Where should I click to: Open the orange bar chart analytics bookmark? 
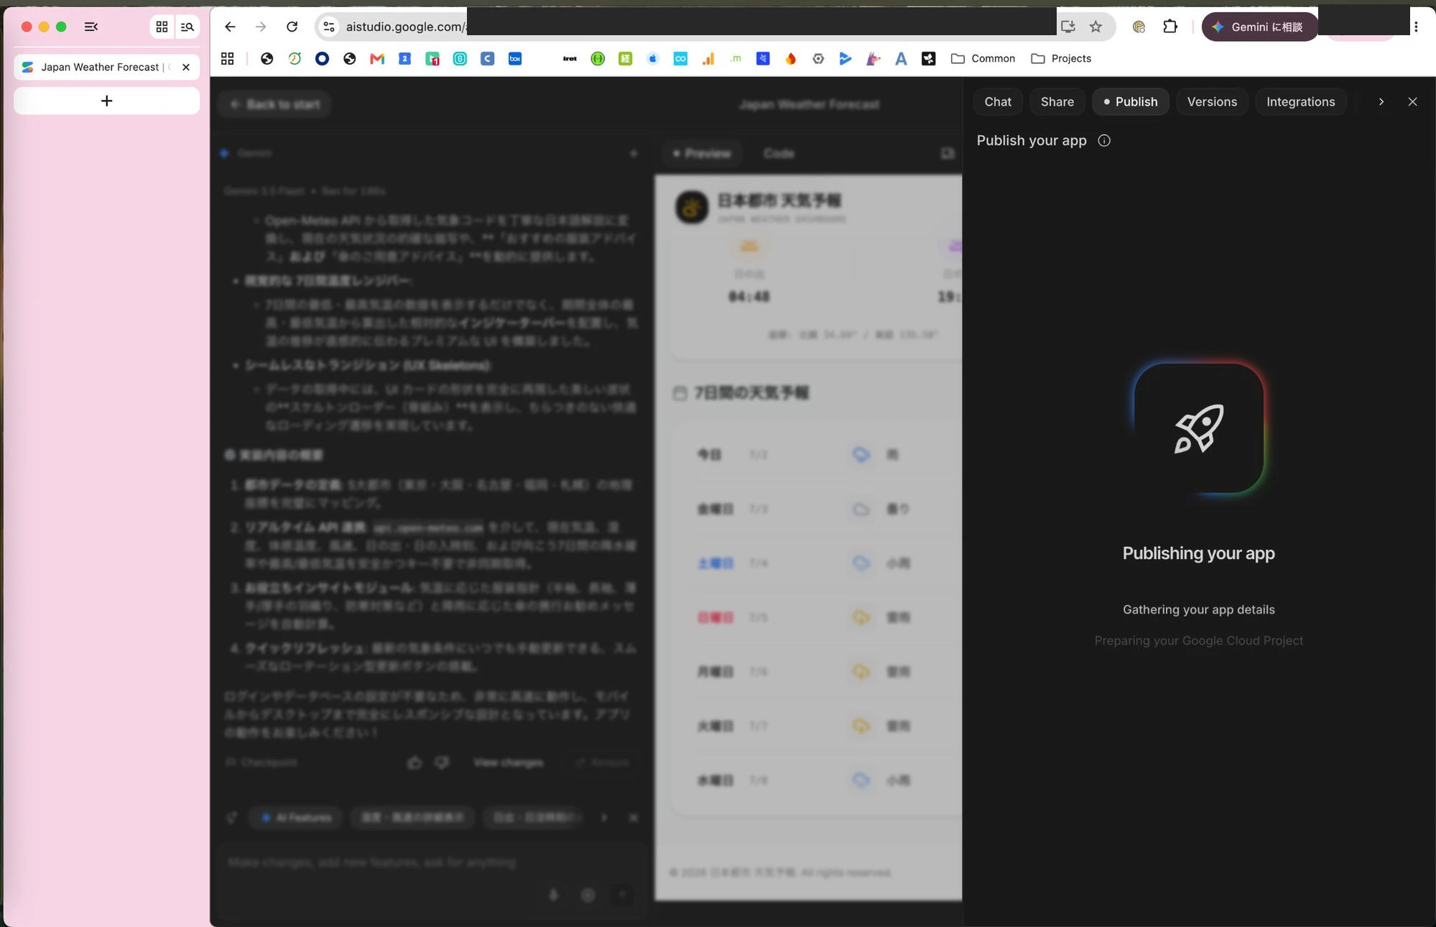click(708, 58)
